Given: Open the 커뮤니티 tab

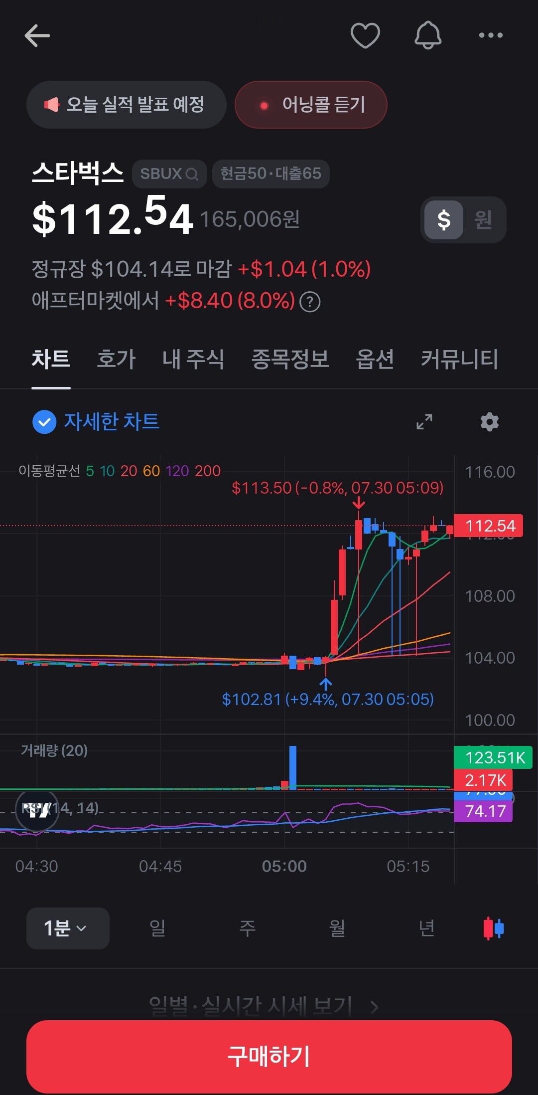Looking at the screenshot, I should click(459, 359).
